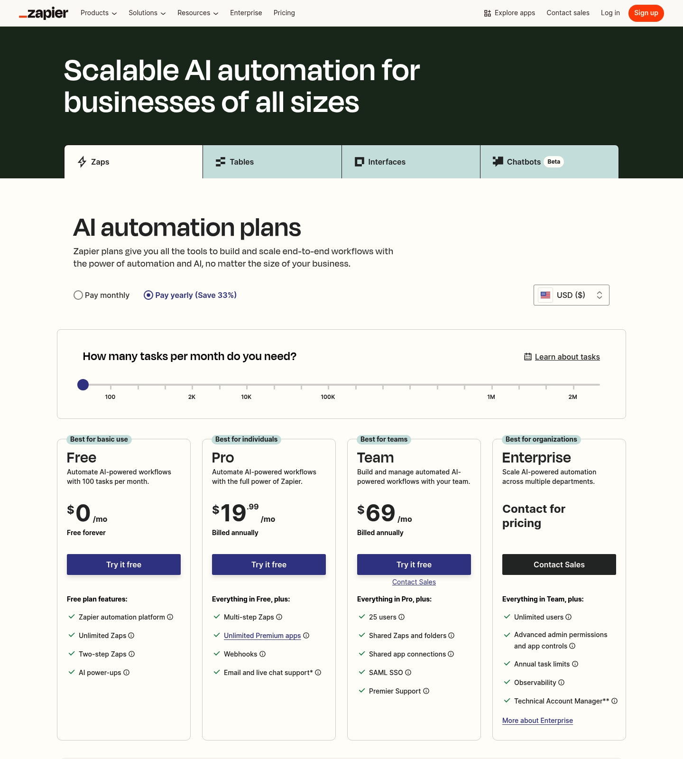The height and width of the screenshot is (759, 683).
Task: Click the Explore apps link text
Action: [515, 13]
